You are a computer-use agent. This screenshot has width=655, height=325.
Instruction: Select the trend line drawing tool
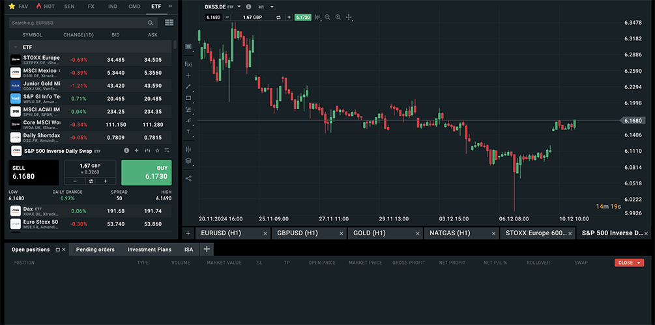[x=188, y=86]
